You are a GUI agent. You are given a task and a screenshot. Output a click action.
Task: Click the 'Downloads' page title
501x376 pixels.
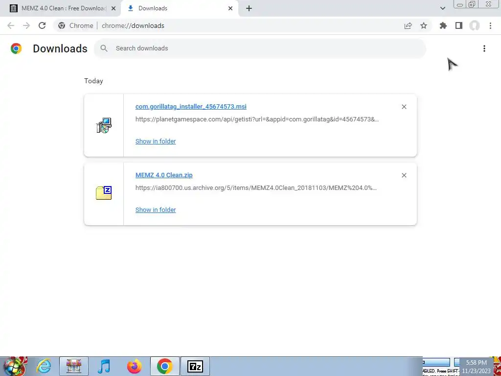pyautogui.click(x=60, y=48)
